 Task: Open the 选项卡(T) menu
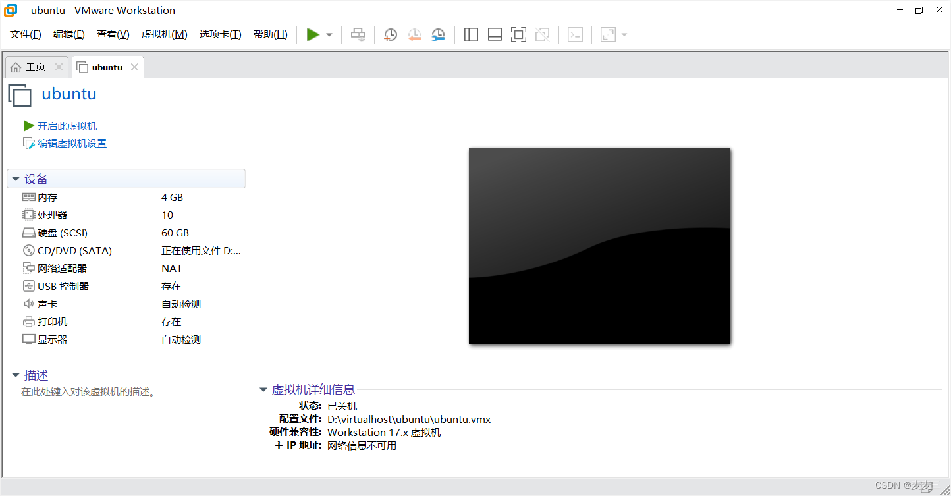(221, 34)
